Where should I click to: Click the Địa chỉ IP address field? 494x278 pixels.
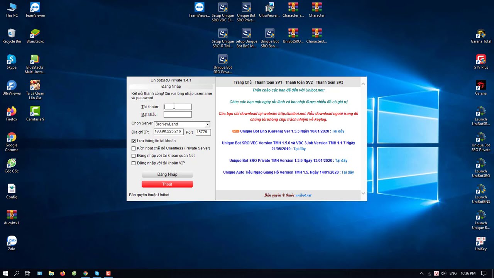coord(168,132)
